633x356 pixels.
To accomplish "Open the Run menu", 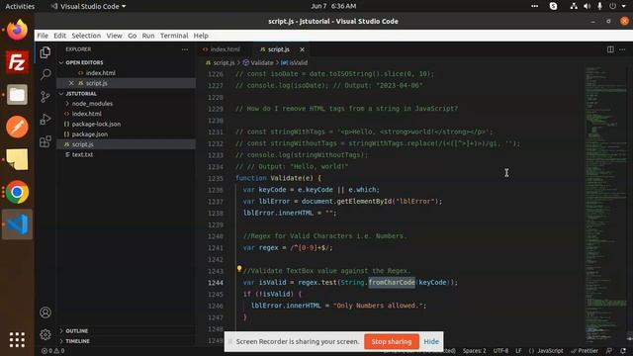I will [148, 36].
